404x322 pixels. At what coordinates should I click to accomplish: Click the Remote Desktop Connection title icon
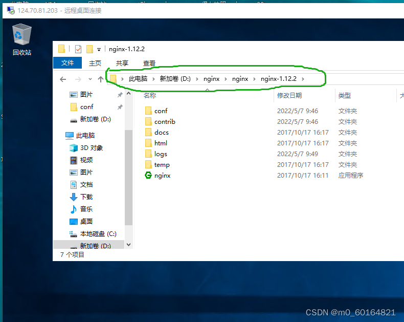11,11
